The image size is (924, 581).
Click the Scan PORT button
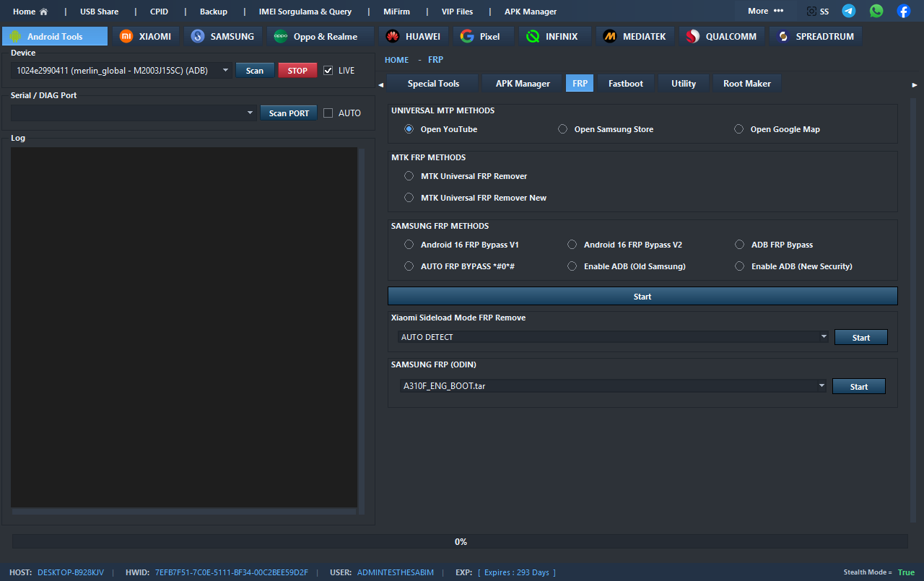[289, 113]
